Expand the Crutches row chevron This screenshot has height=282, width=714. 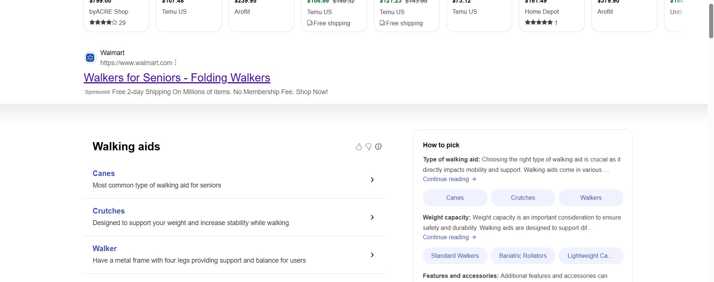click(372, 217)
